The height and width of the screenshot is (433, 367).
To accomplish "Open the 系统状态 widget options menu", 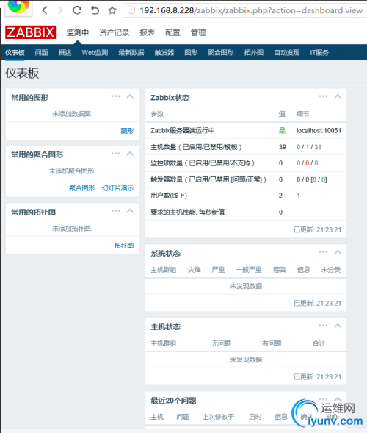I will [323, 252].
